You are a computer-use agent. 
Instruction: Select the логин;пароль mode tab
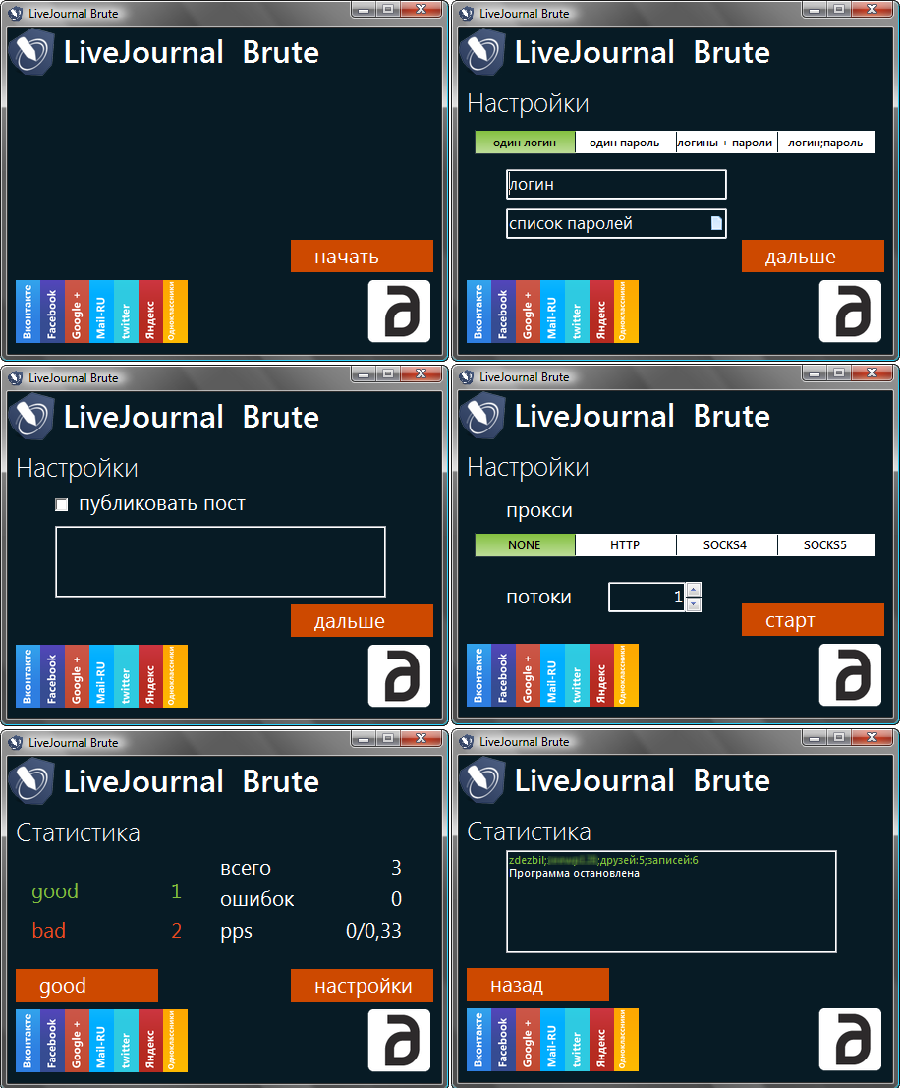[x=825, y=143]
